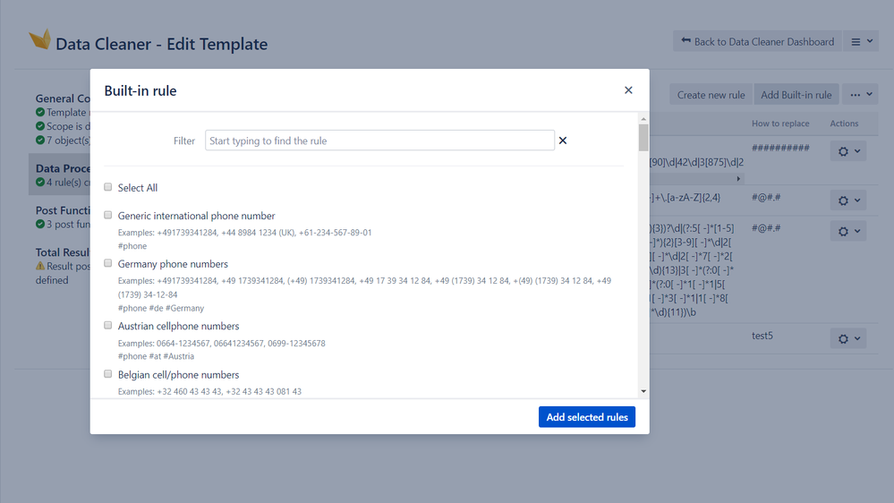Click '#phone #at #Austria' tags text

point(156,356)
